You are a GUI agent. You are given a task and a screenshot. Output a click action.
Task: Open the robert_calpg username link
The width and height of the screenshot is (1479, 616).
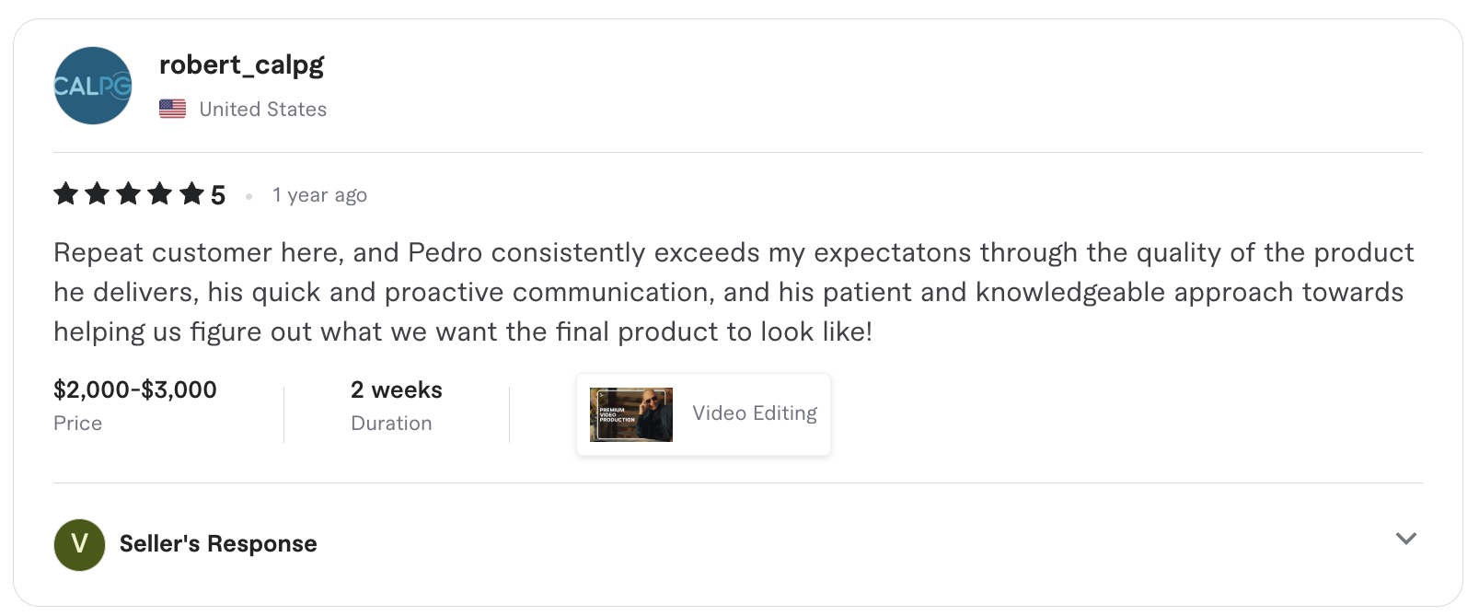241,64
